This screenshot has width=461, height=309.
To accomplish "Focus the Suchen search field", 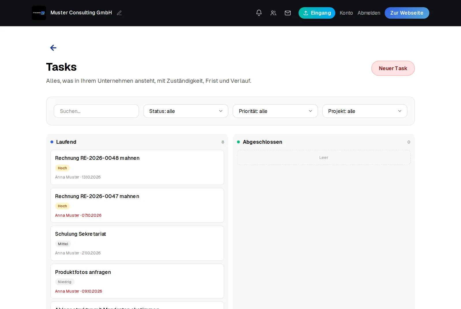I will [96, 111].
